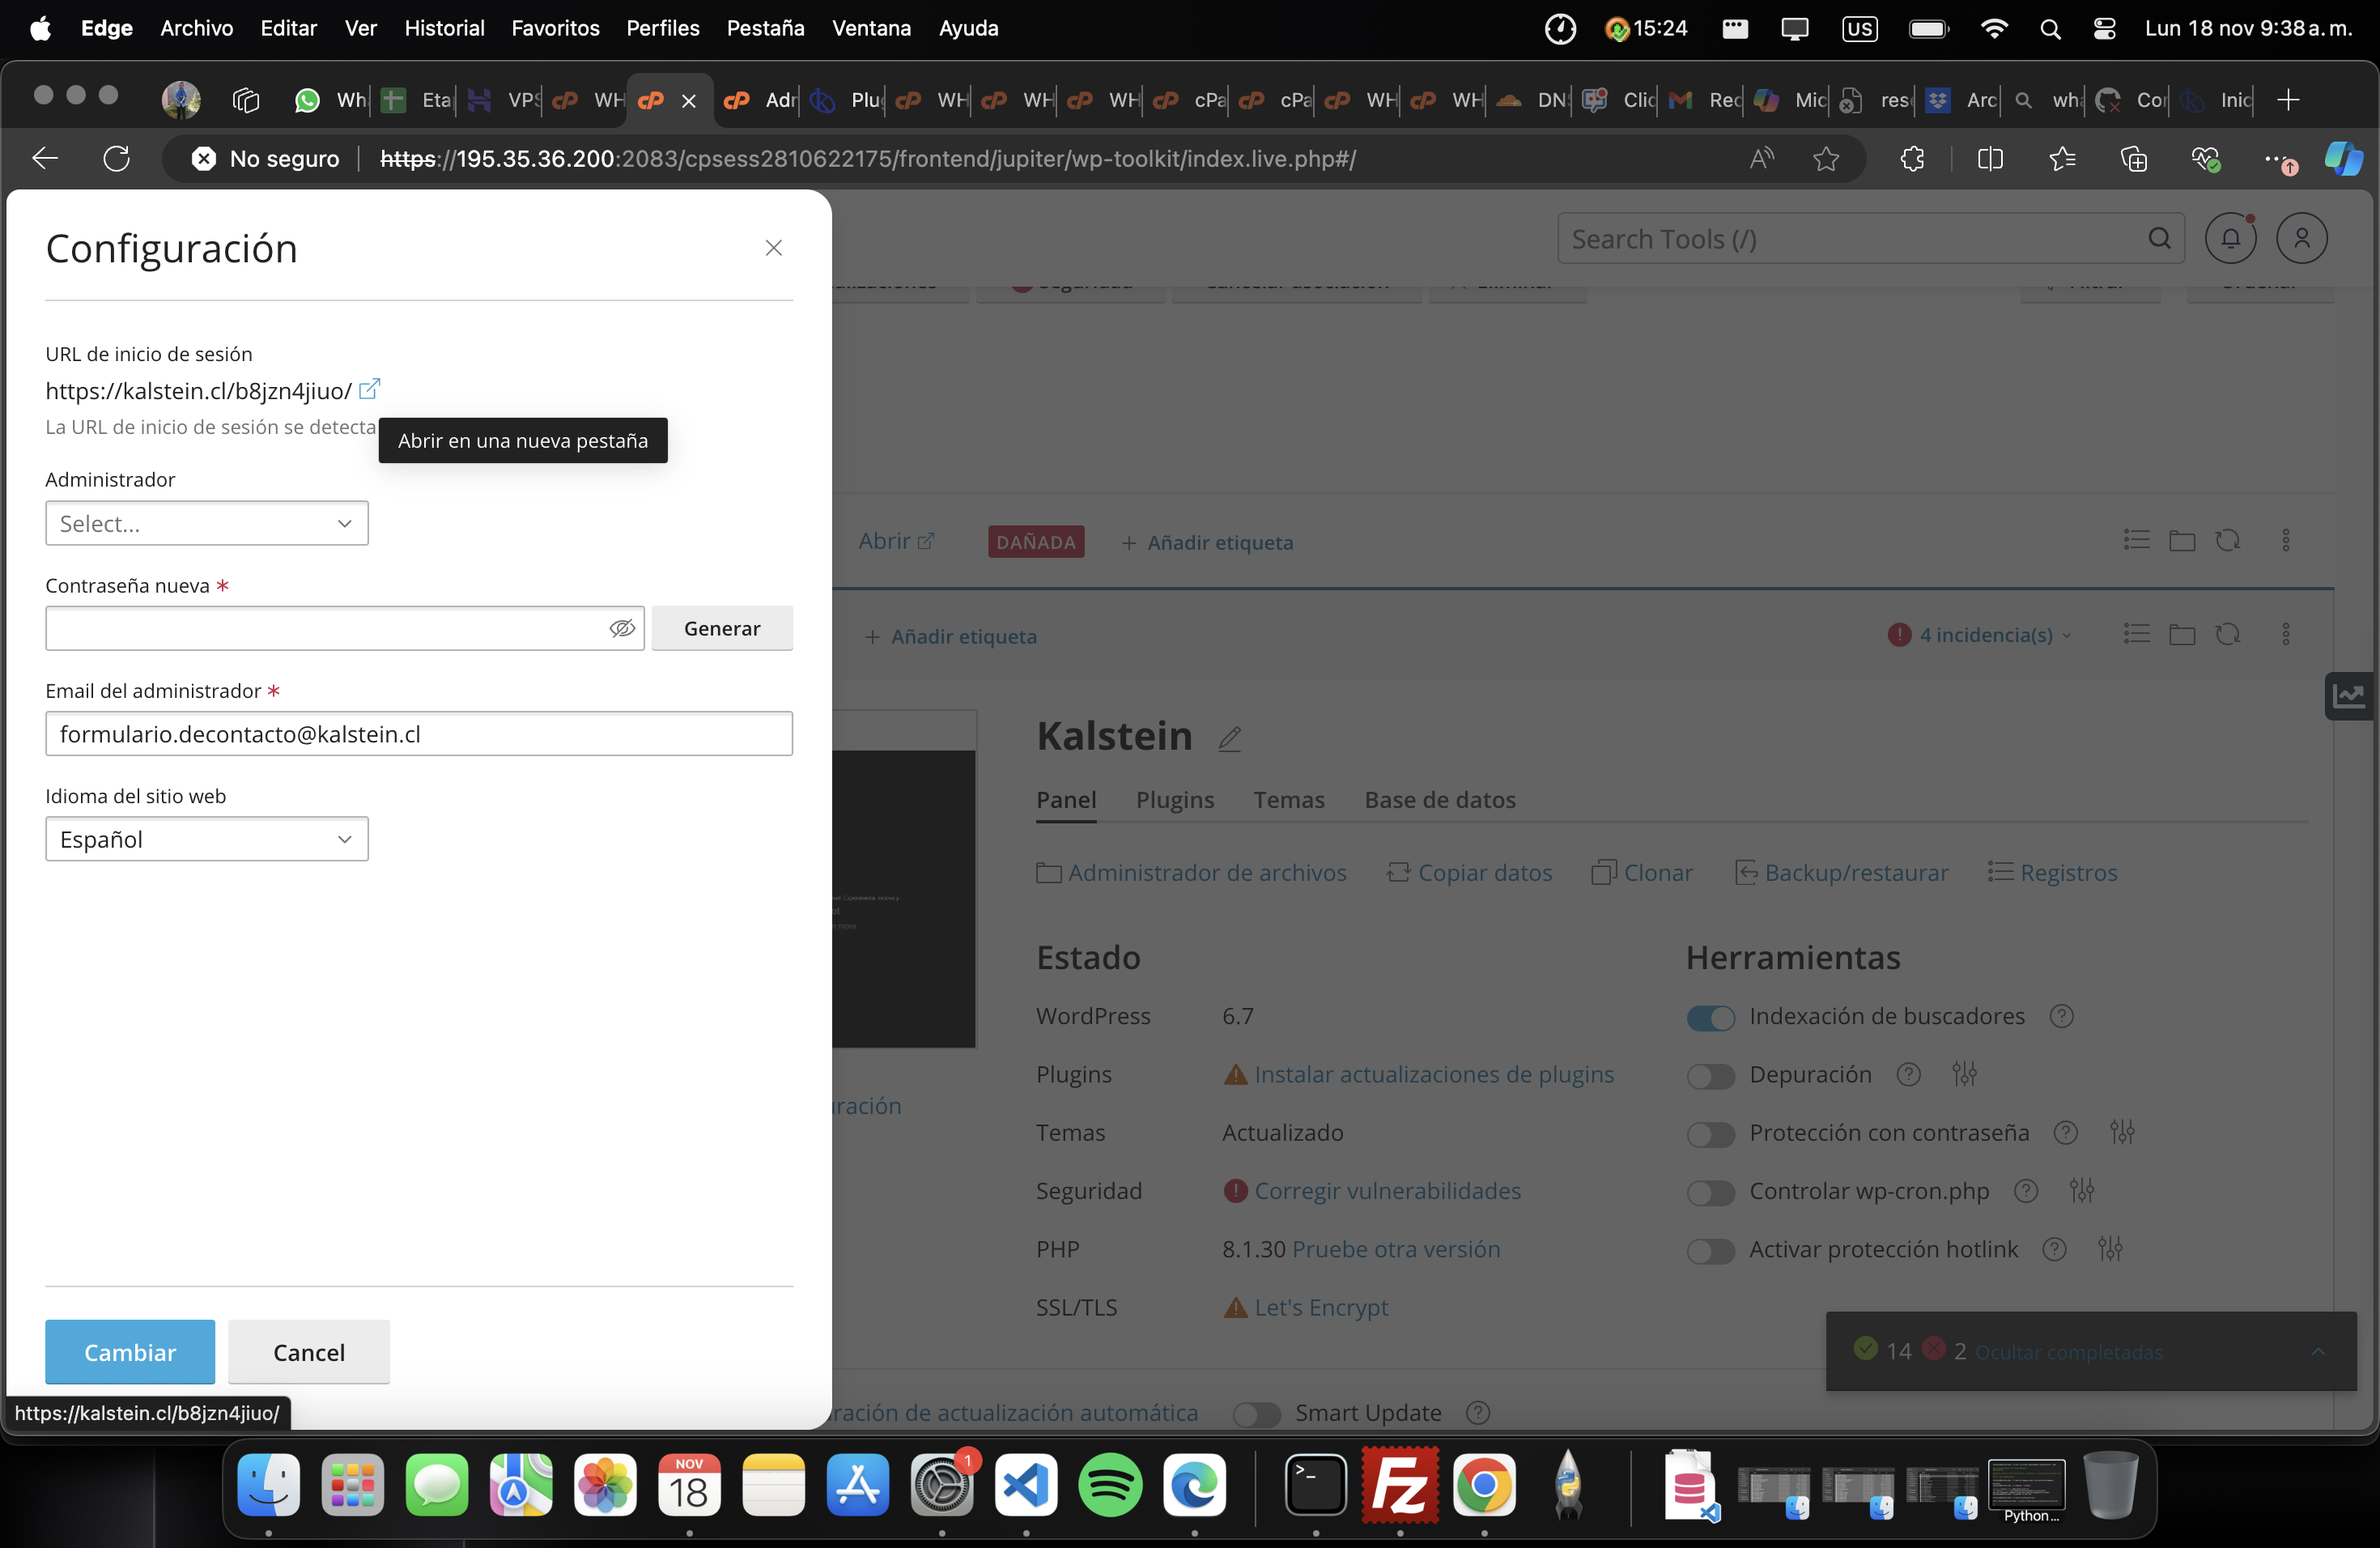2380x1548 pixels.
Task: Click Corregir vulnerabilidades link
Action: click(x=1387, y=1191)
